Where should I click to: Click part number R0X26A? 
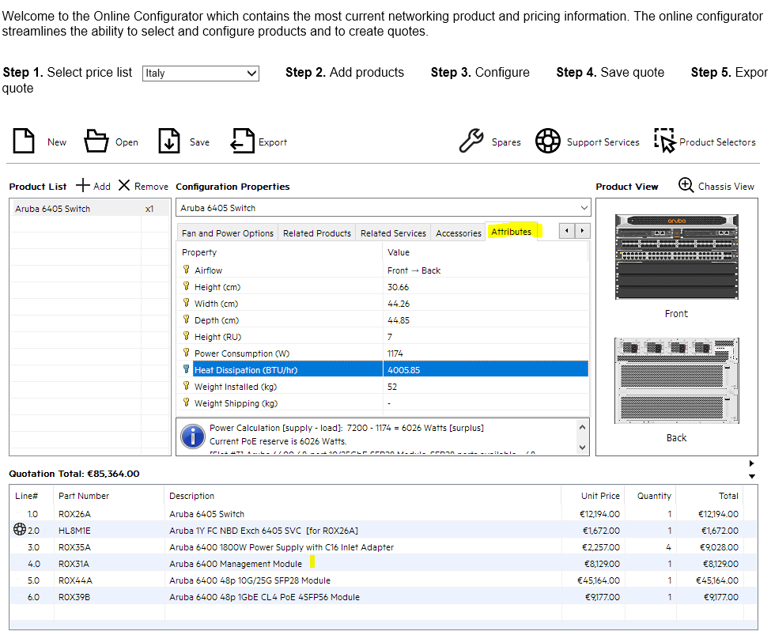pos(75,514)
